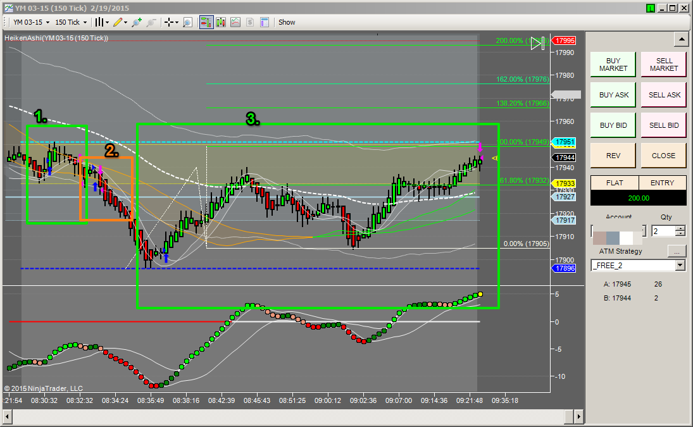Expand drawing tools dropdown arrow beside pencil
The image size is (693, 427).
tap(125, 22)
